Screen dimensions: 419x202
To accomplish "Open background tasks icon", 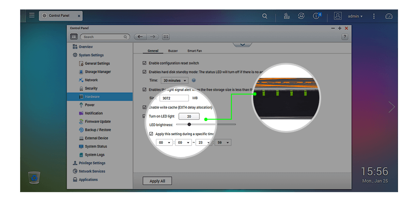I will click(286, 16).
